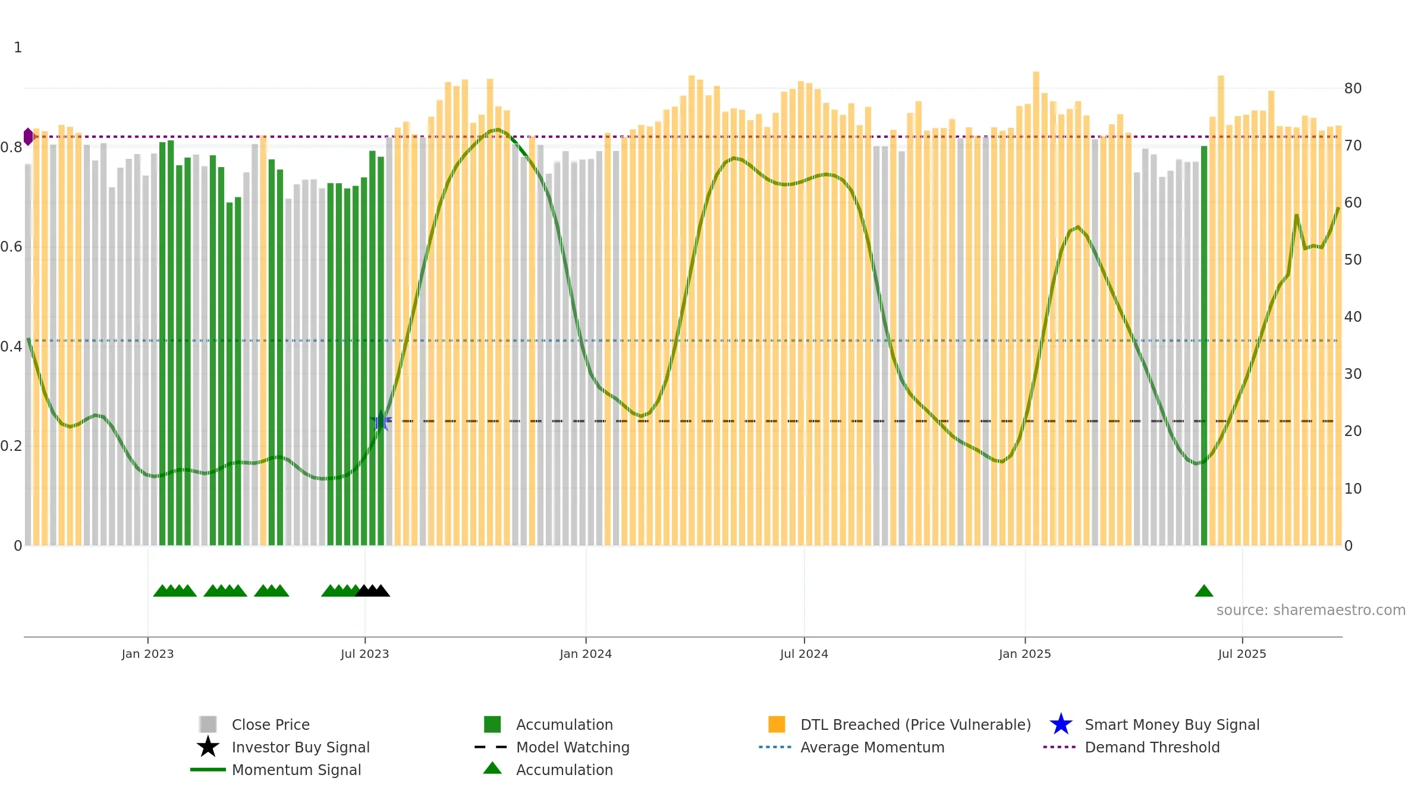Screen dimensions: 1427x803
Task: Click the black triangles cluster below Jul 2023
Action: [373, 591]
